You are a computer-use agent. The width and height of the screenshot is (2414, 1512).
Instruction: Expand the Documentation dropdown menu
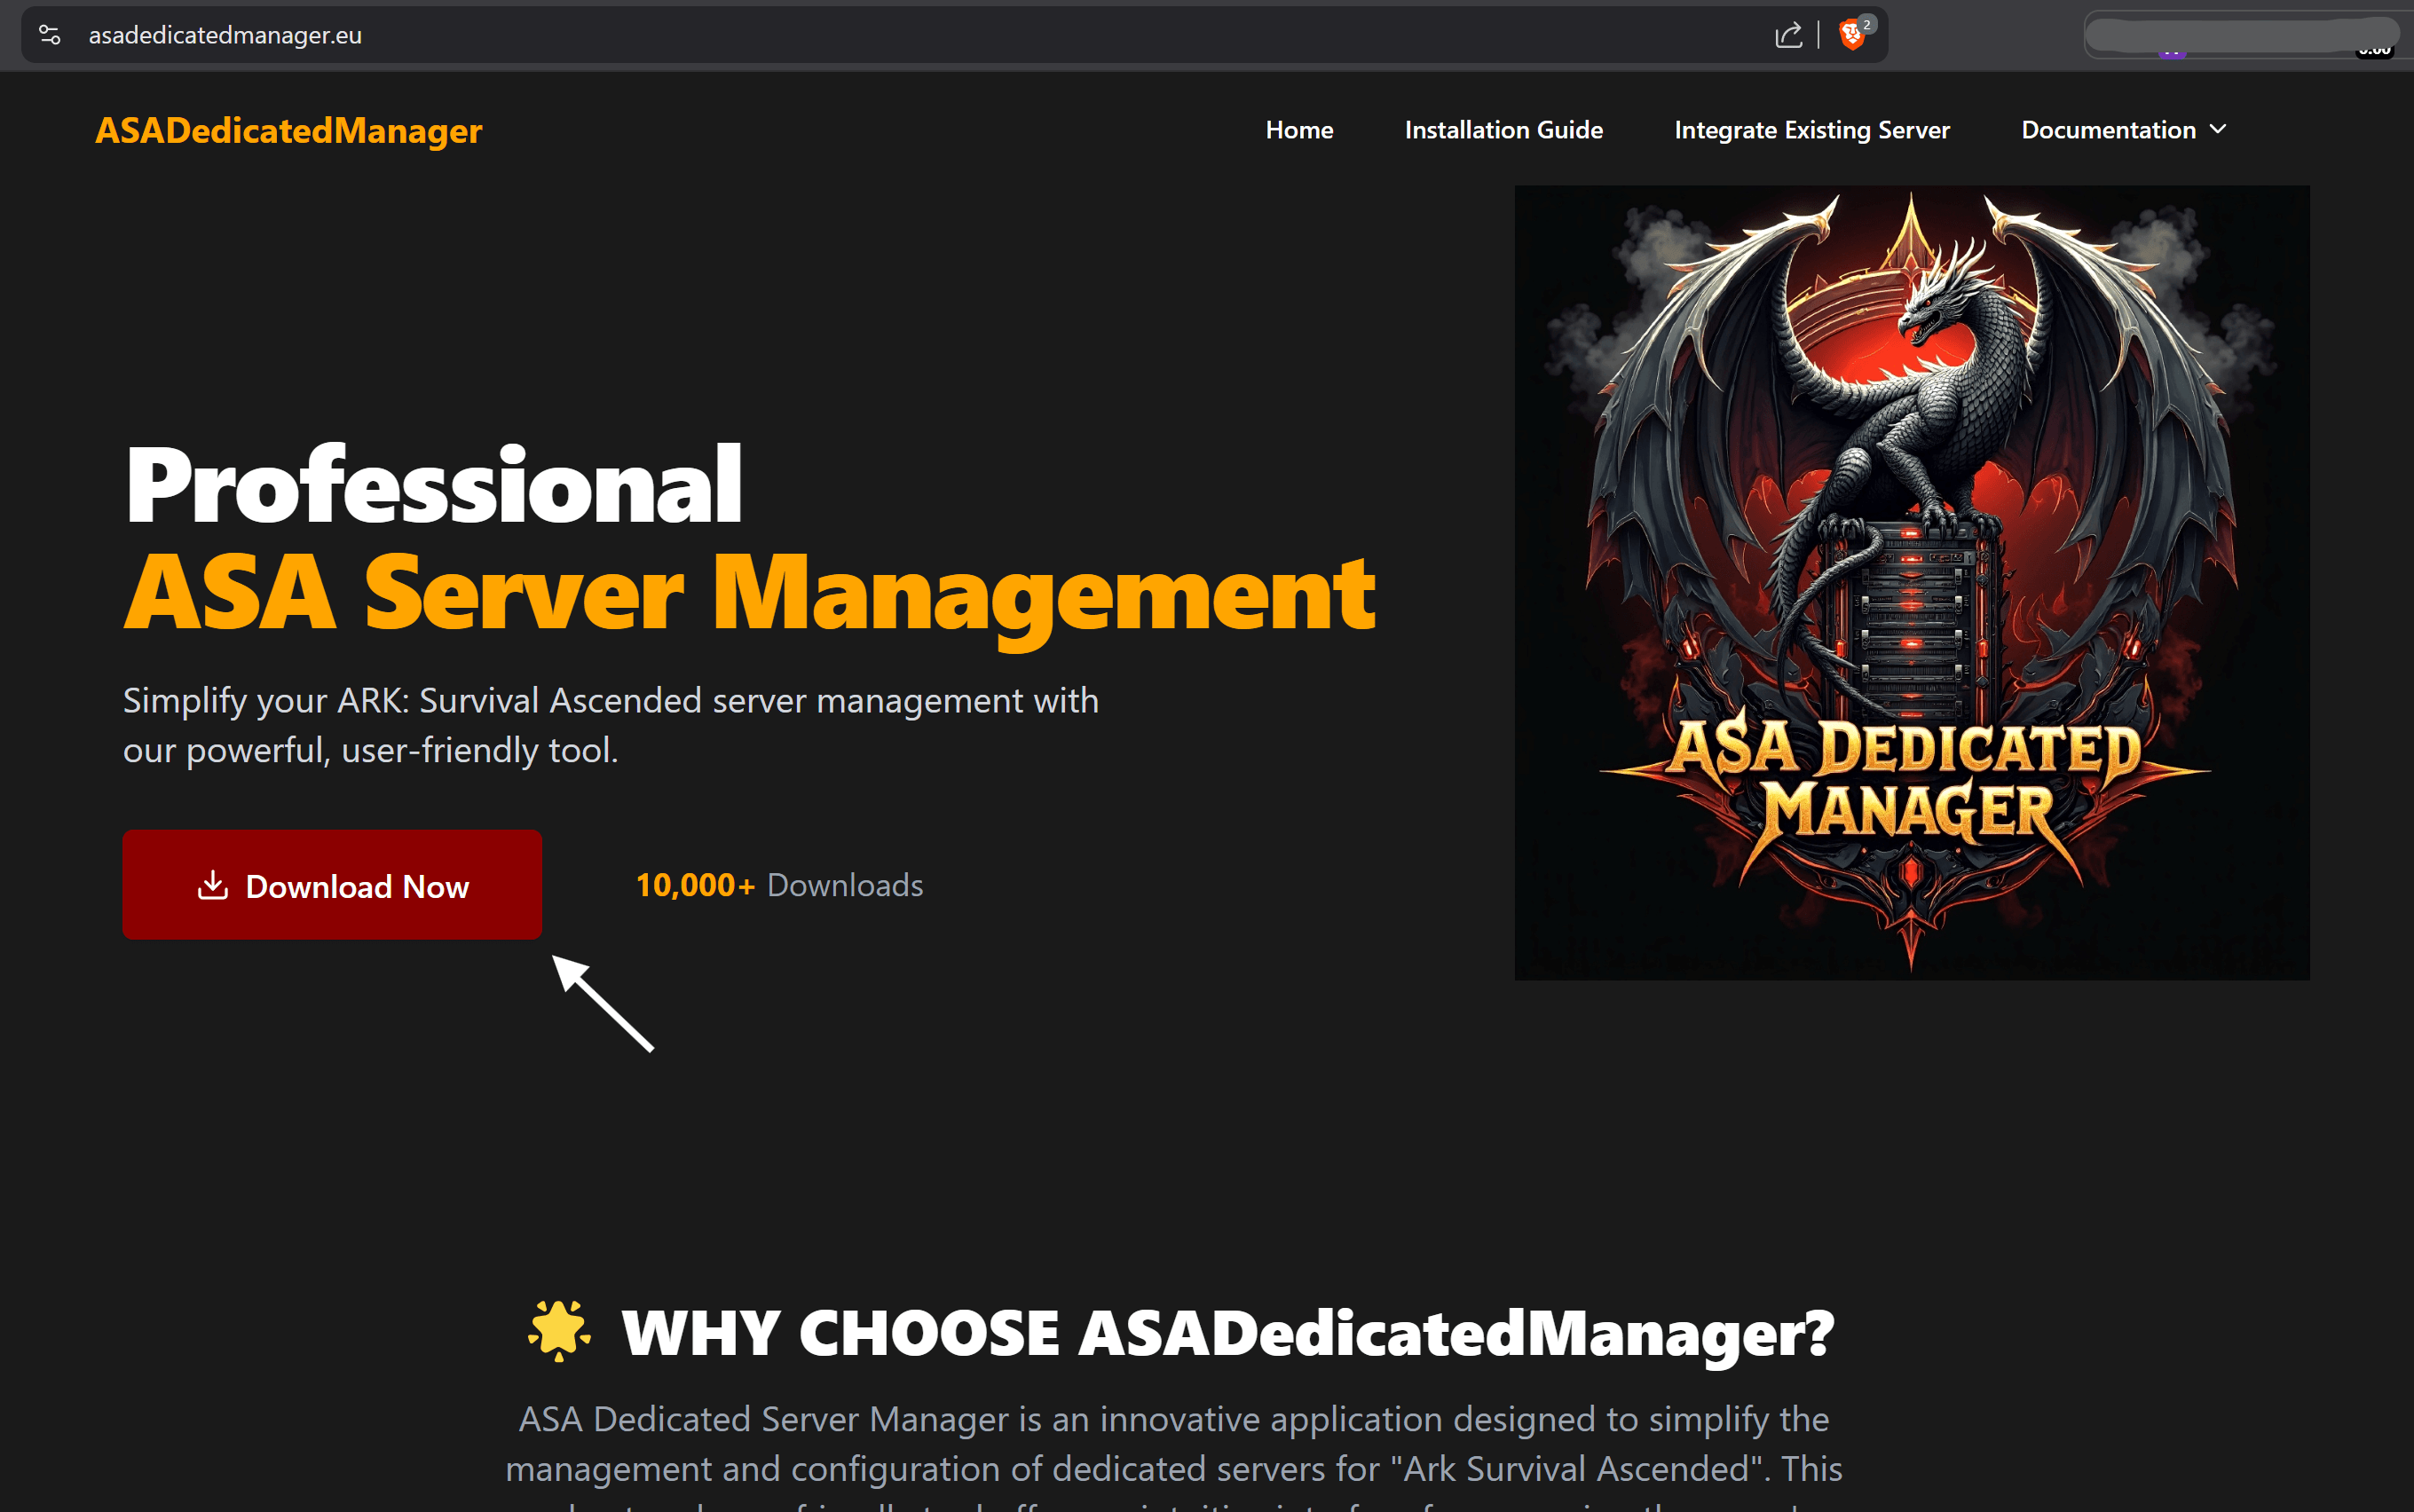pyautogui.click(x=2124, y=130)
